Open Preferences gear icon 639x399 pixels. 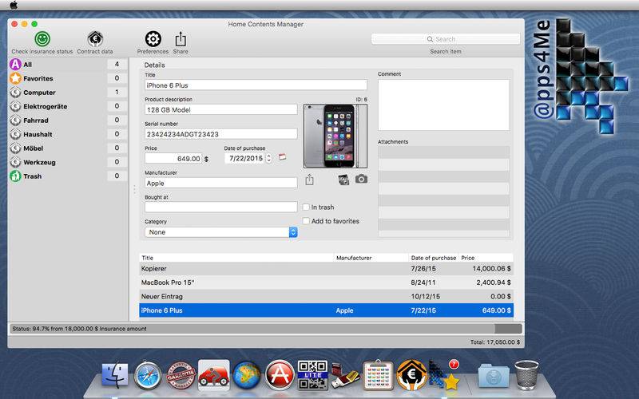coord(153,39)
